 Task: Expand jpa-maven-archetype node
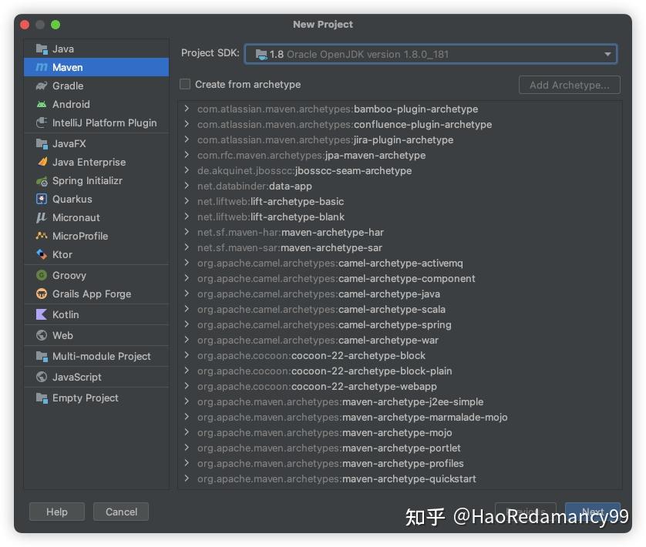coord(187,155)
